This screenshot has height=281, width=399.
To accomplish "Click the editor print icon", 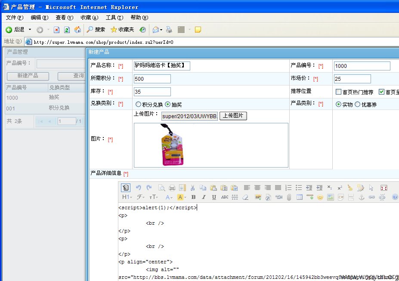I will 172,188.
